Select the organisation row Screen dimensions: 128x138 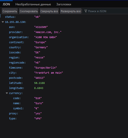(64, 37)
